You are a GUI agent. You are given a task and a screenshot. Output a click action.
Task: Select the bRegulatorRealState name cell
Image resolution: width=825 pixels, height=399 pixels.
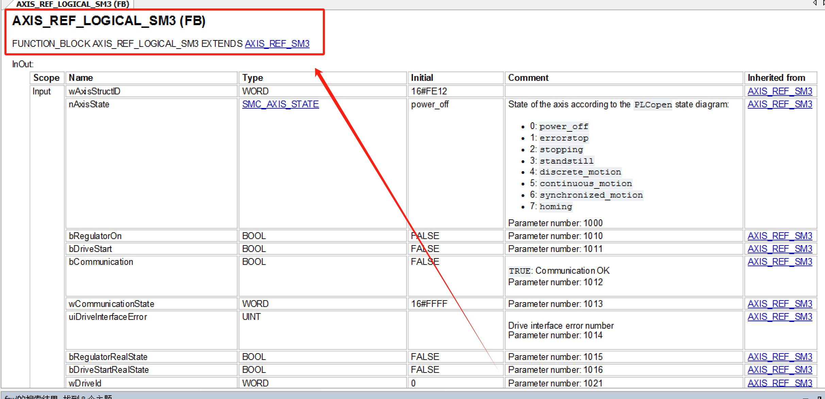(151, 357)
